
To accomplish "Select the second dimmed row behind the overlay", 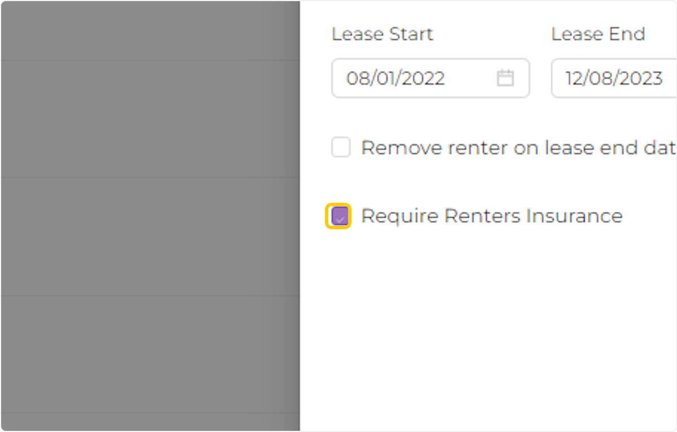I will pyautogui.click(x=150, y=115).
